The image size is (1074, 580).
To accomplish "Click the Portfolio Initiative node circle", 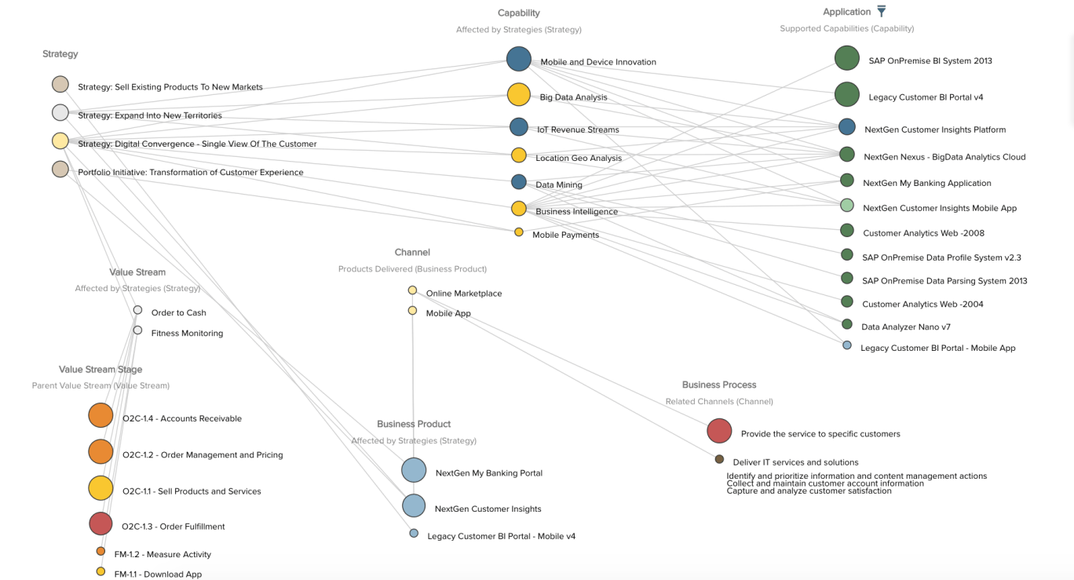I will [x=60, y=169].
